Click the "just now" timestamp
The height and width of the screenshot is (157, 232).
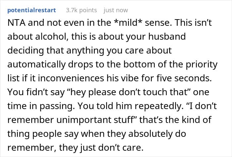coord(116,10)
